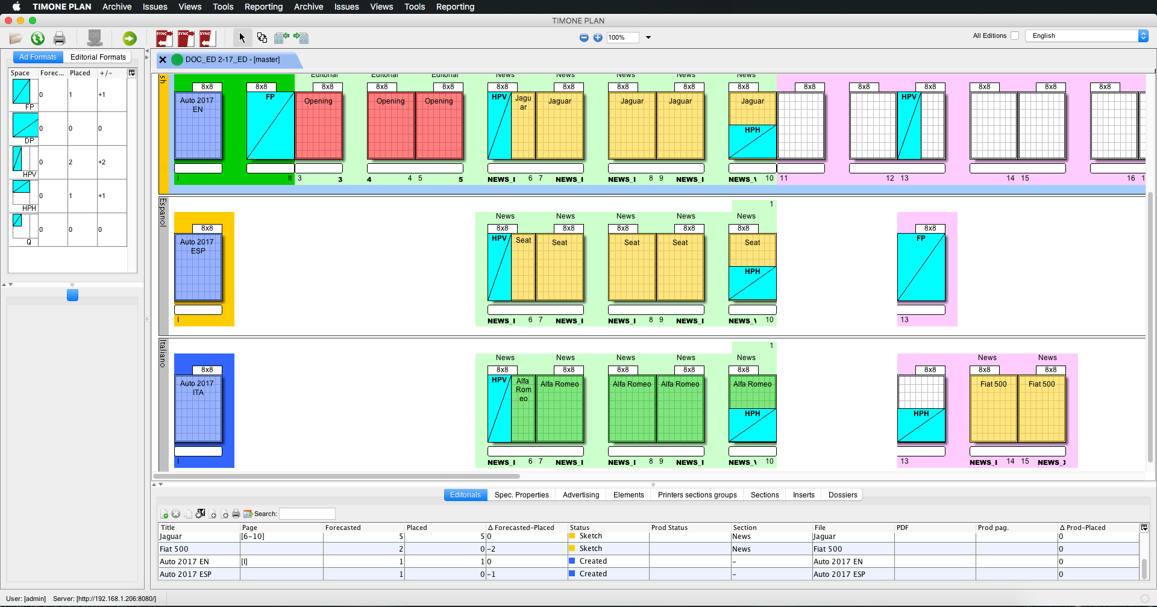1157x607 pixels.
Task: Click the zoom in plus icon
Action: click(598, 37)
